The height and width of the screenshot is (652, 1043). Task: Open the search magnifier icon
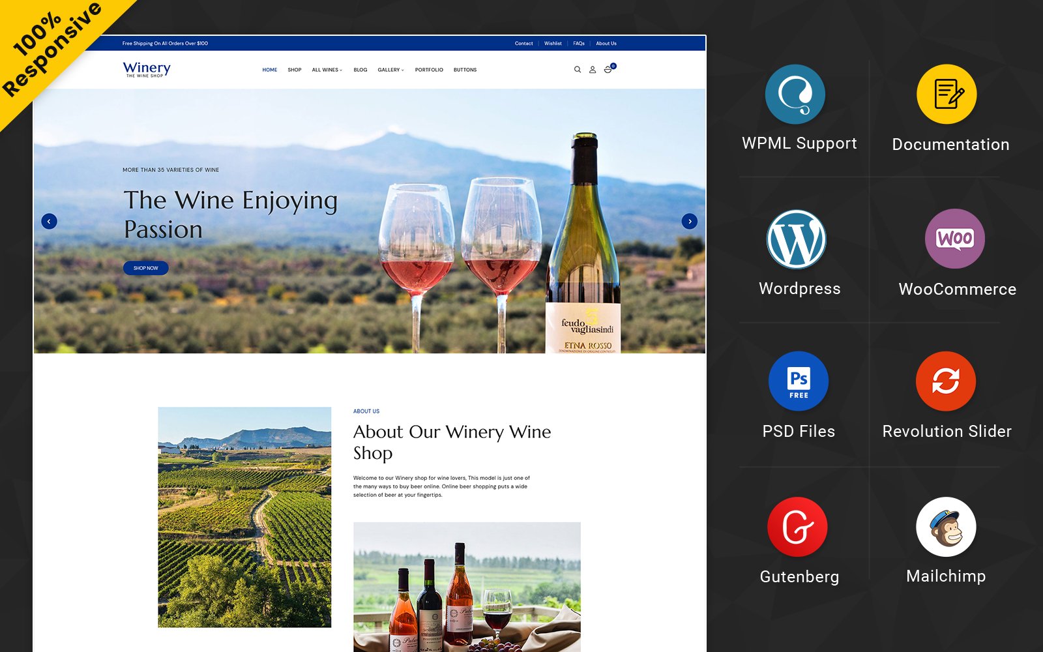tap(578, 69)
